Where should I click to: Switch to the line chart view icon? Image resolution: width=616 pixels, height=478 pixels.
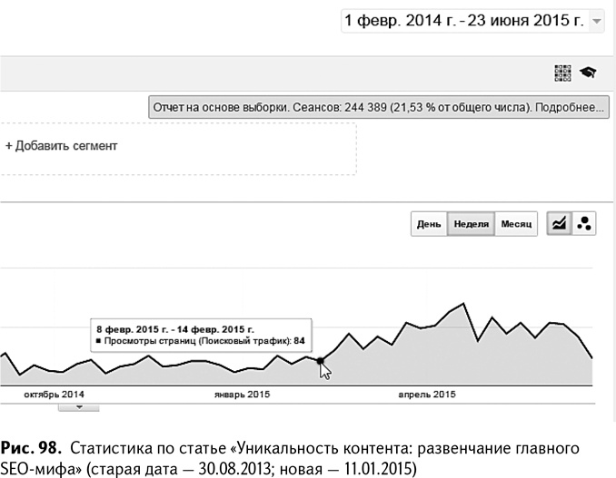coord(560,223)
